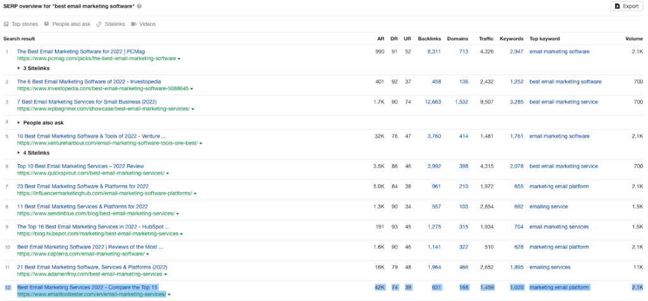Open 322 referring domains for Capterra
This screenshot has width=648, height=301.
pos(464,247)
